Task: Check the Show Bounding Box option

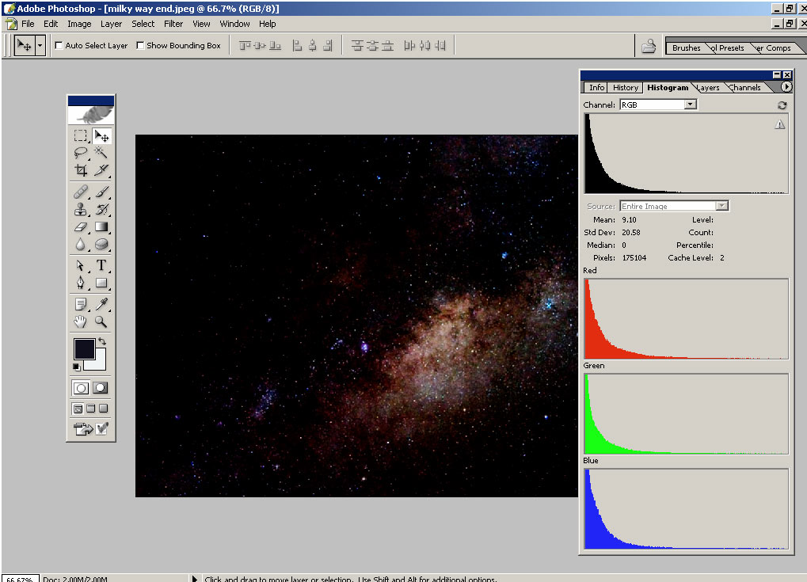Action: coord(140,46)
